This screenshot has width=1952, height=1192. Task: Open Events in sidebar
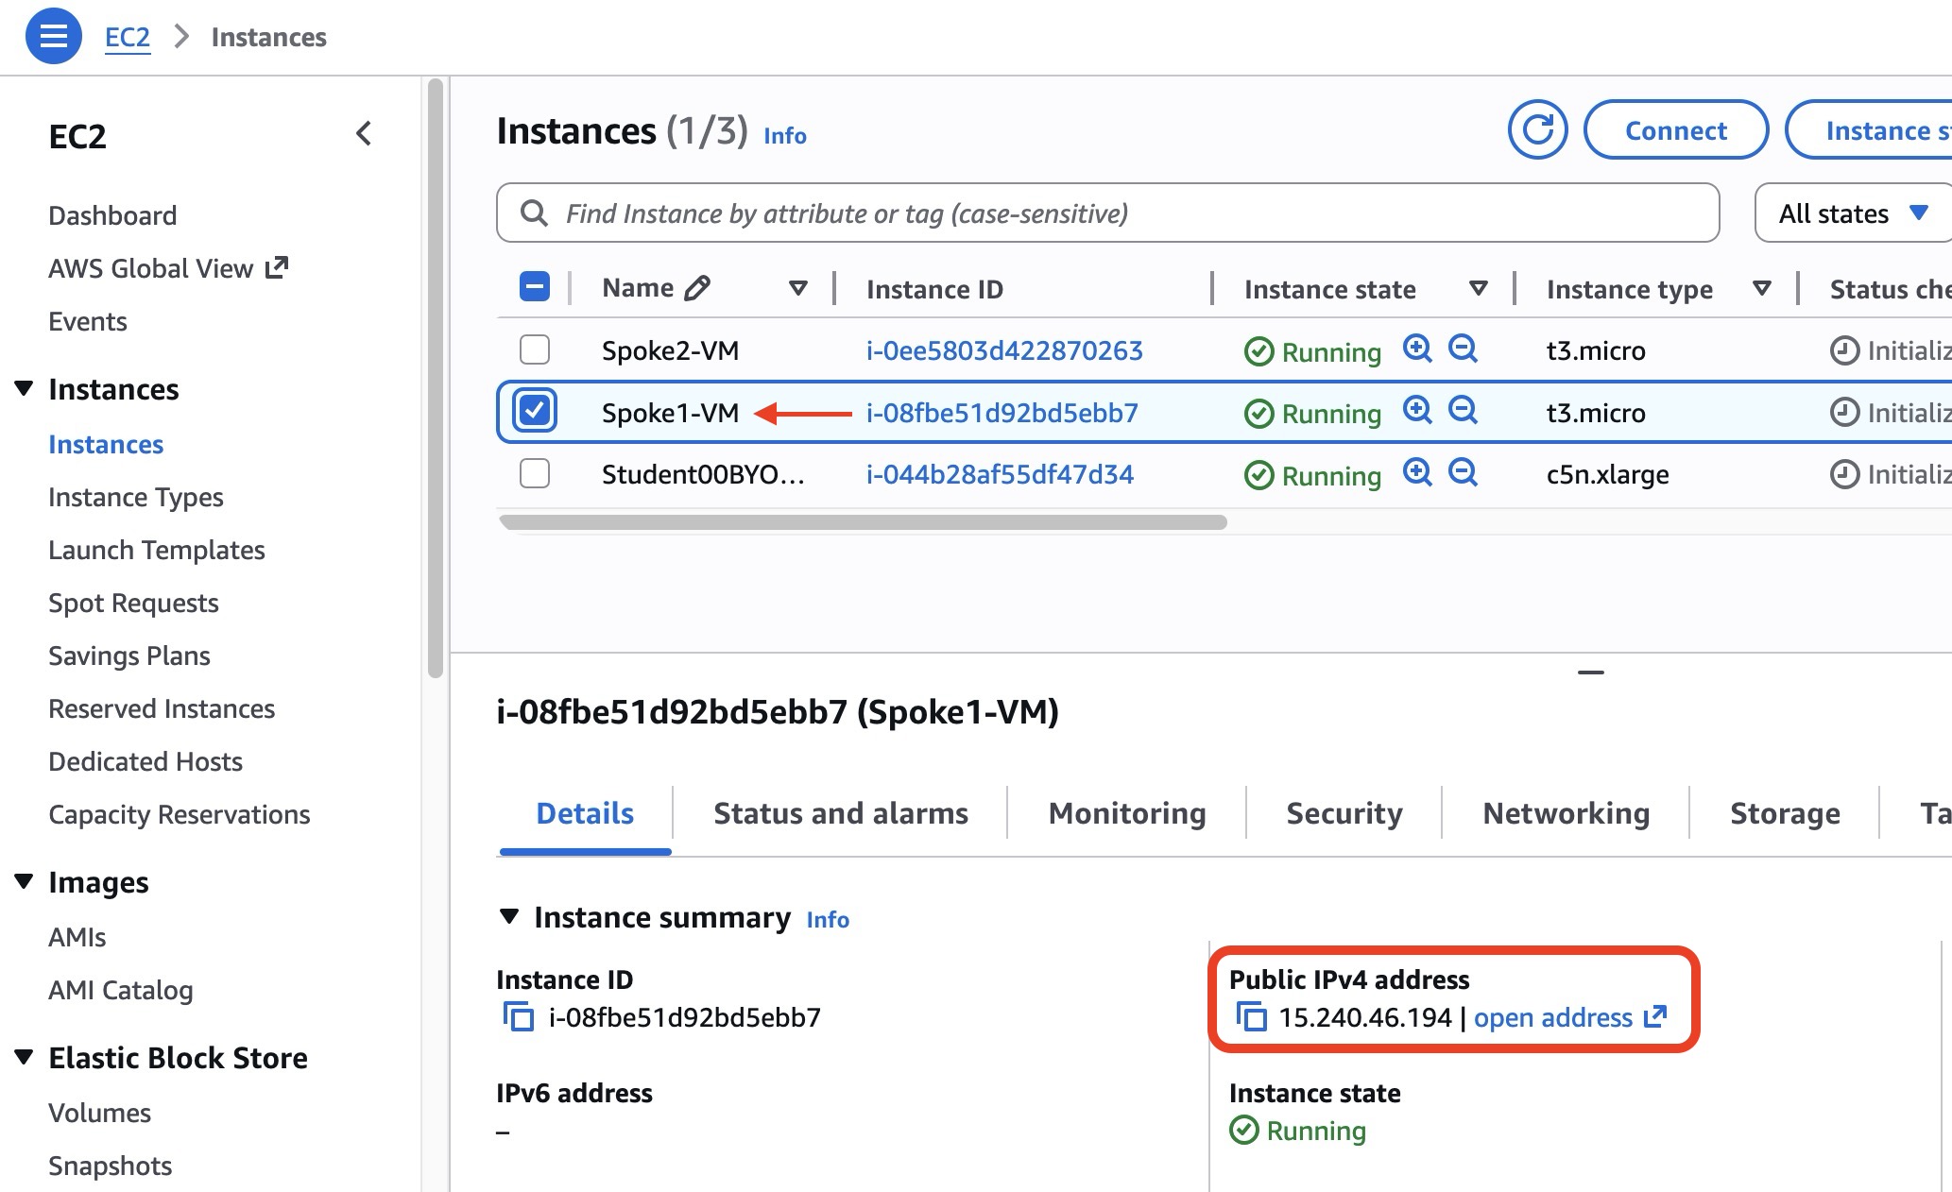pyautogui.click(x=88, y=321)
